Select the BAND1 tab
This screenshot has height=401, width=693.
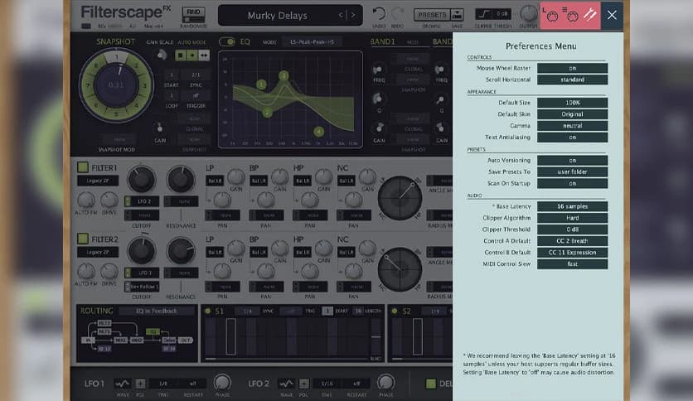click(382, 41)
